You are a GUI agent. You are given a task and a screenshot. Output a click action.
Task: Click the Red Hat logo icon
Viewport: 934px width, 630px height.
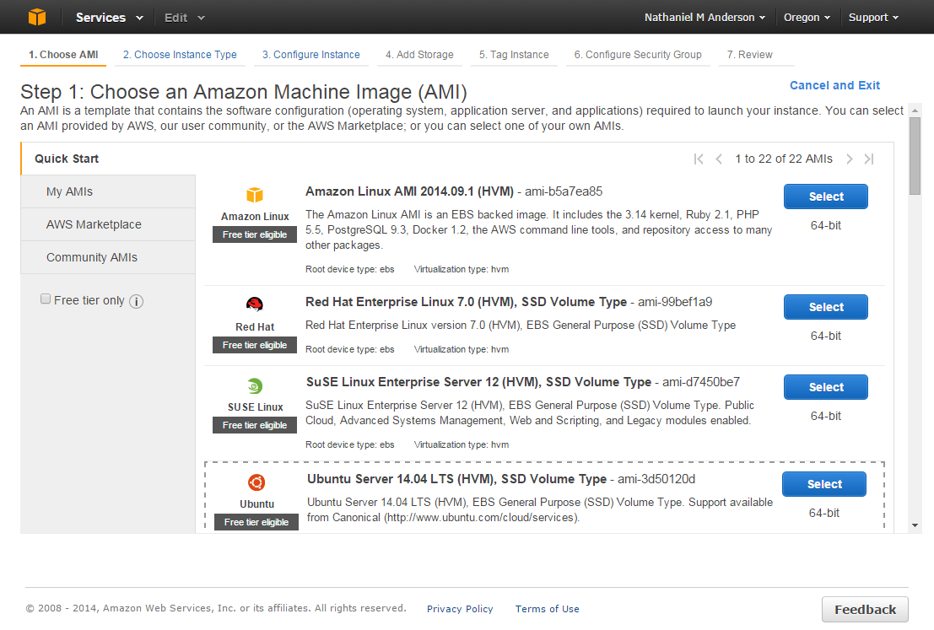click(x=255, y=304)
